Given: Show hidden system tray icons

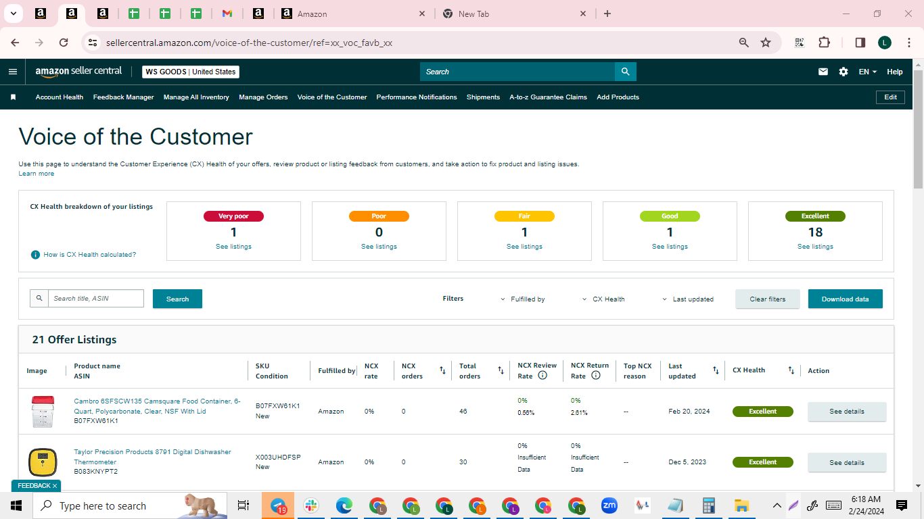Looking at the screenshot, I should (x=777, y=505).
